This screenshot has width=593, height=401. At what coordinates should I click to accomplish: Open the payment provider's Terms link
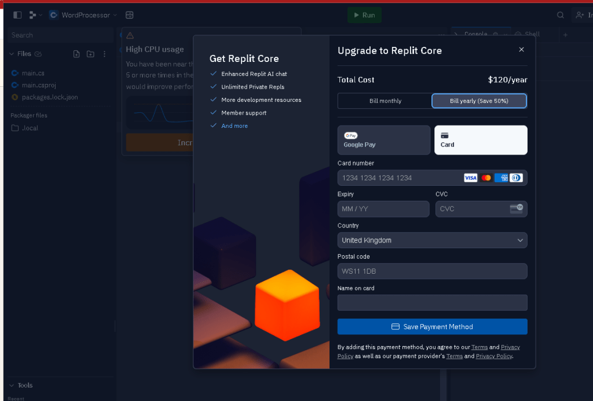coord(454,356)
